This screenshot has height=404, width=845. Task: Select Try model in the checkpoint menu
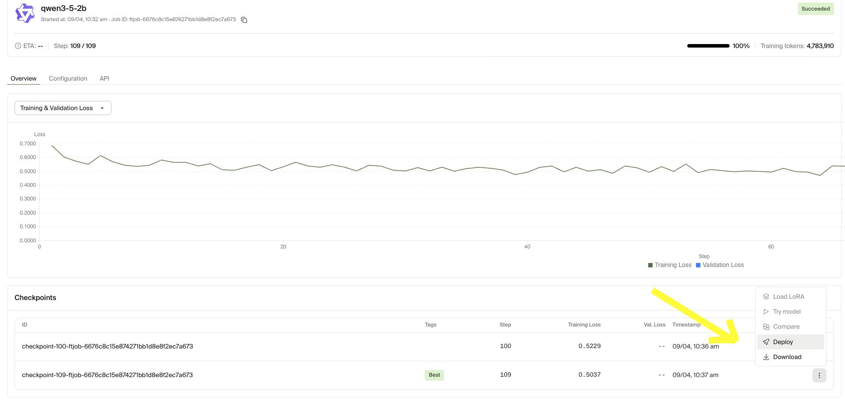click(790, 311)
